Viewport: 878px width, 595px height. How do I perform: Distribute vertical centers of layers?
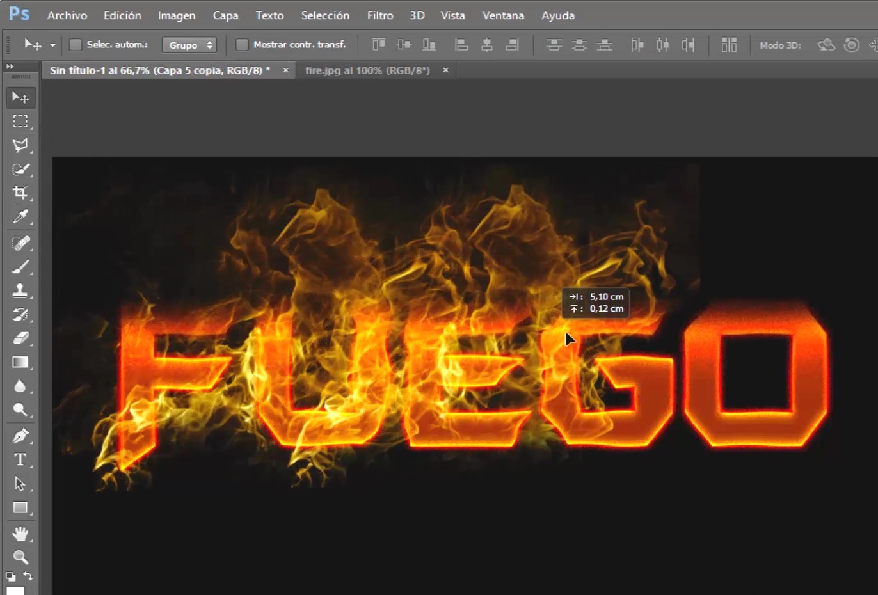point(579,45)
